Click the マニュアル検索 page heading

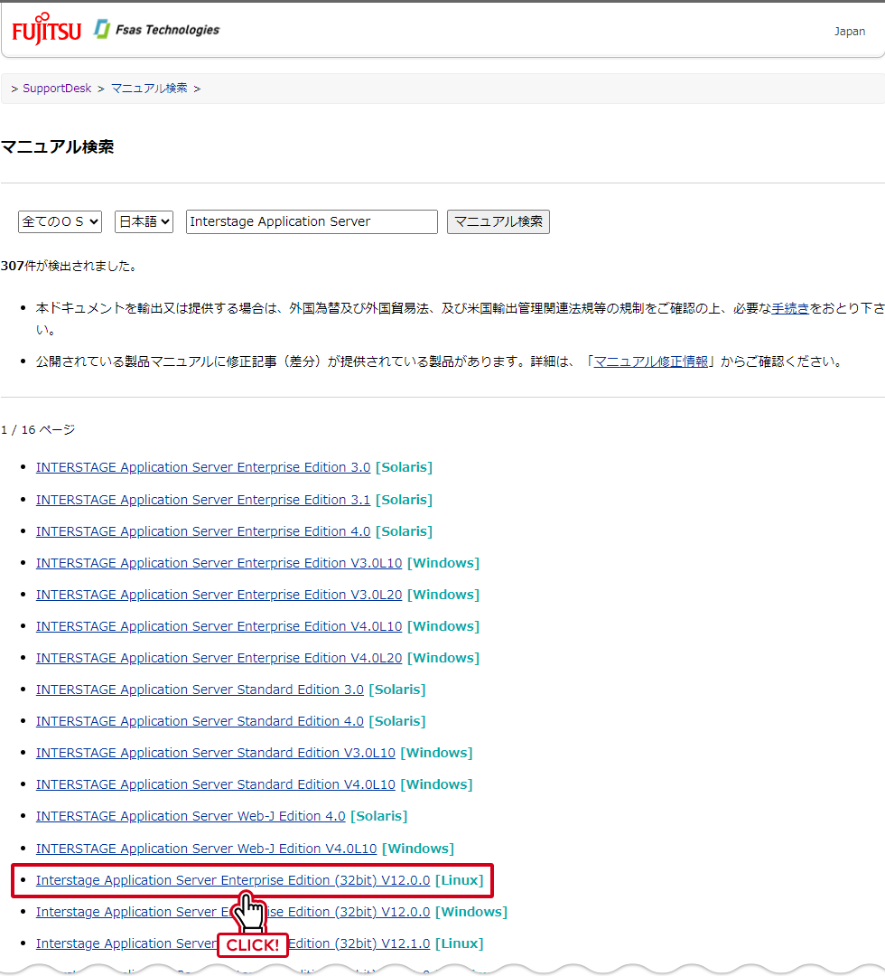point(57,147)
